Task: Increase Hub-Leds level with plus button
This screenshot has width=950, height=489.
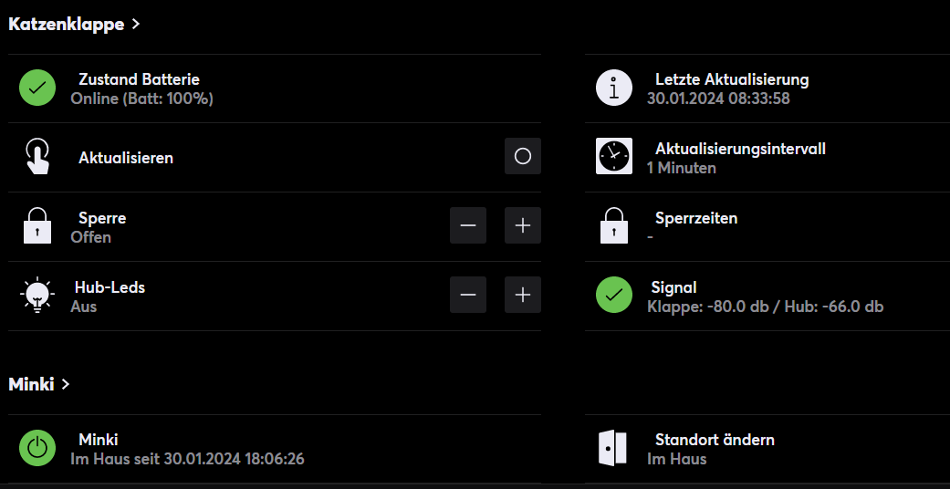Action: pyautogui.click(x=523, y=295)
